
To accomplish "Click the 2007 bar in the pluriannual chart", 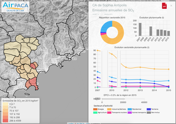I will pos(140,29).
